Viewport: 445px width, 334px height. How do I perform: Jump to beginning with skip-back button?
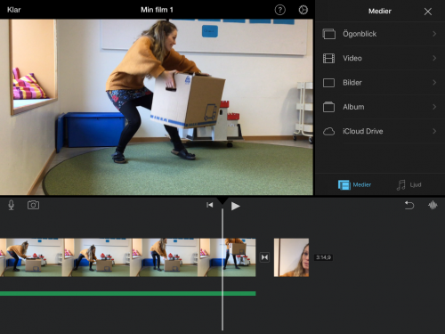(x=209, y=205)
